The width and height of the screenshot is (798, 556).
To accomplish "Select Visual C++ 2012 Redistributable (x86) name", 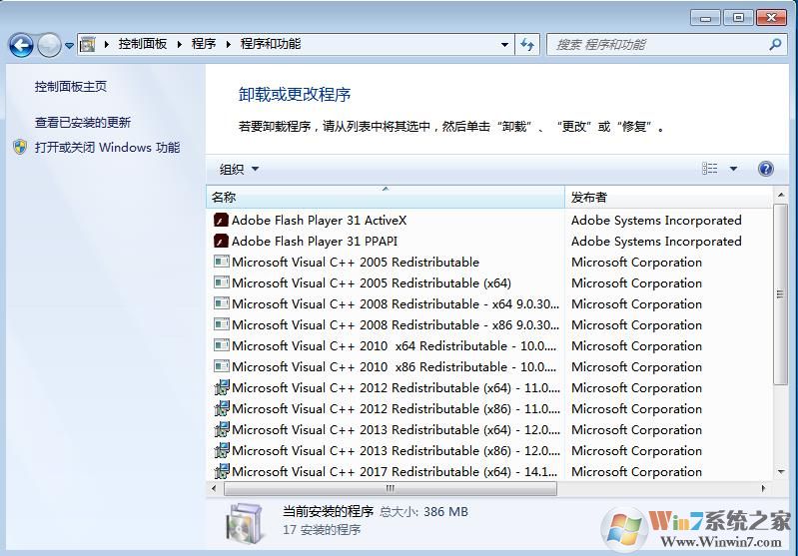I will coord(396,408).
